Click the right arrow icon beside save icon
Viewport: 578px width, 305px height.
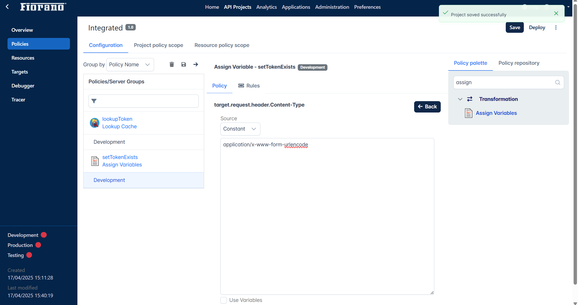click(196, 65)
